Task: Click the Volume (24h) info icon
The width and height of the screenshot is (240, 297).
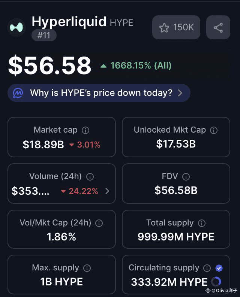Action: pos(90,177)
